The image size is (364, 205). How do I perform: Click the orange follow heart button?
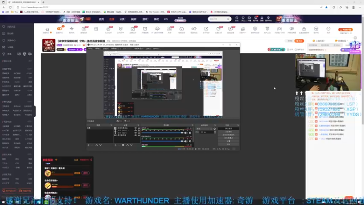pos(299,41)
